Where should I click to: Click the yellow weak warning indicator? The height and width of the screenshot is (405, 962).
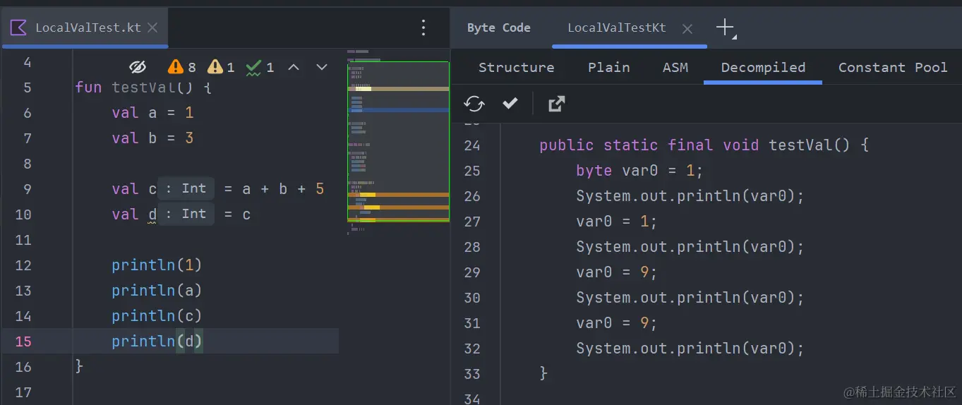tap(221, 67)
